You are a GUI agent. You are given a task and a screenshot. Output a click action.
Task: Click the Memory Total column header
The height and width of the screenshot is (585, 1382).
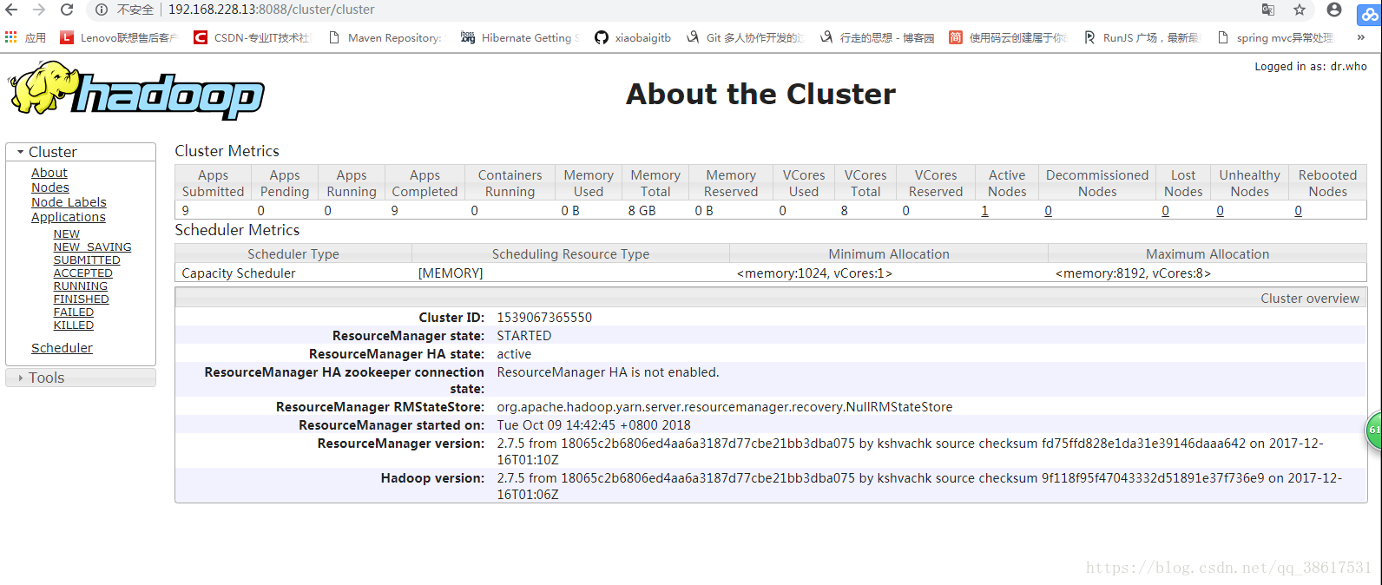pyautogui.click(x=655, y=183)
